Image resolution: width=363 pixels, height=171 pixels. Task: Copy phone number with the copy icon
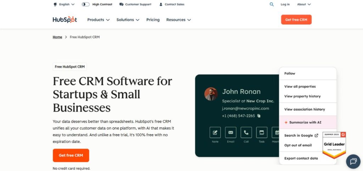click(x=259, y=116)
